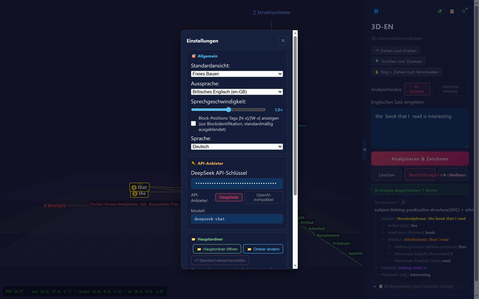Click the Modell field containing deepseek-chat
The width and height of the screenshot is (479, 299).
coord(237,219)
